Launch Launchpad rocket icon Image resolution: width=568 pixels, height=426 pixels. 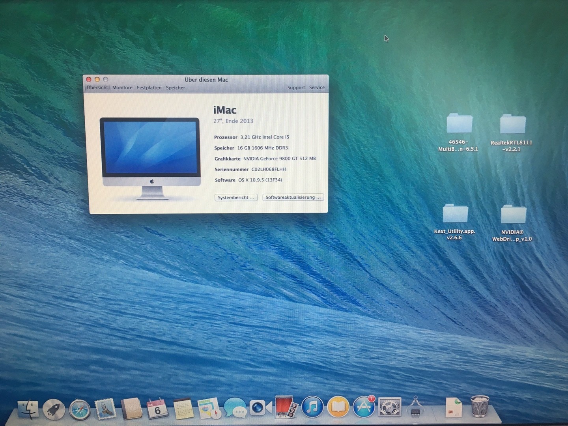pyautogui.click(x=54, y=409)
